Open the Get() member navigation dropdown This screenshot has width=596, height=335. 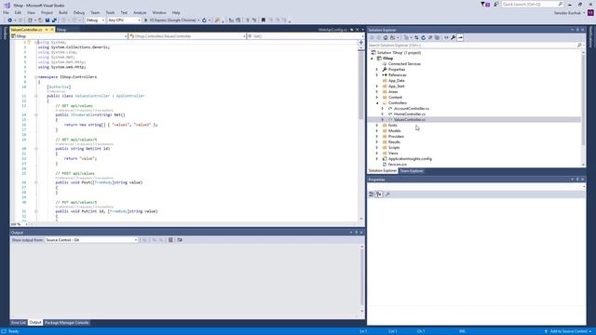(x=305, y=36)
